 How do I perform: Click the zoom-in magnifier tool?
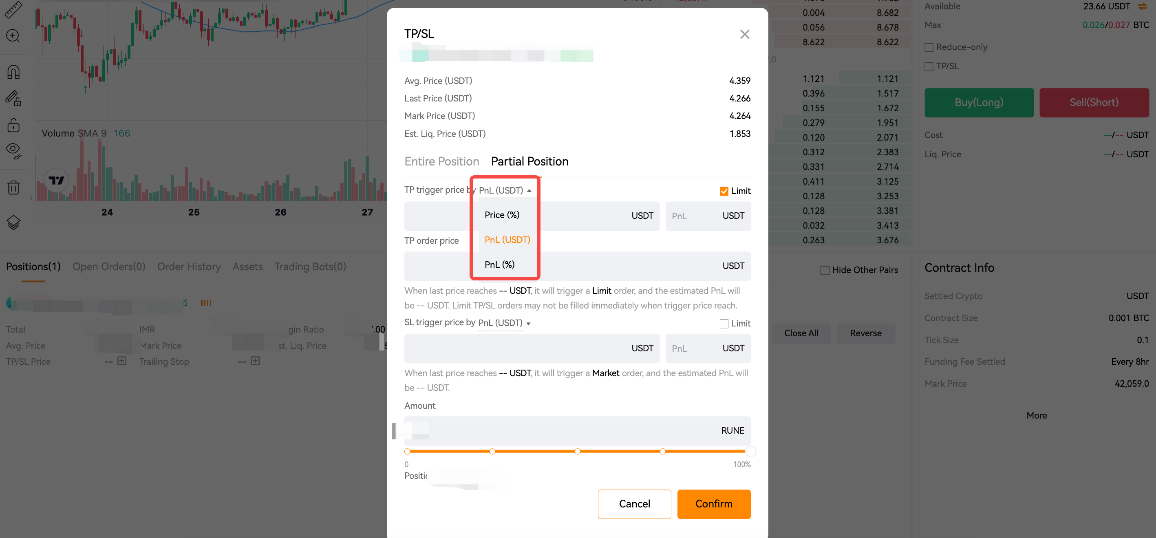tap(13, 36)
